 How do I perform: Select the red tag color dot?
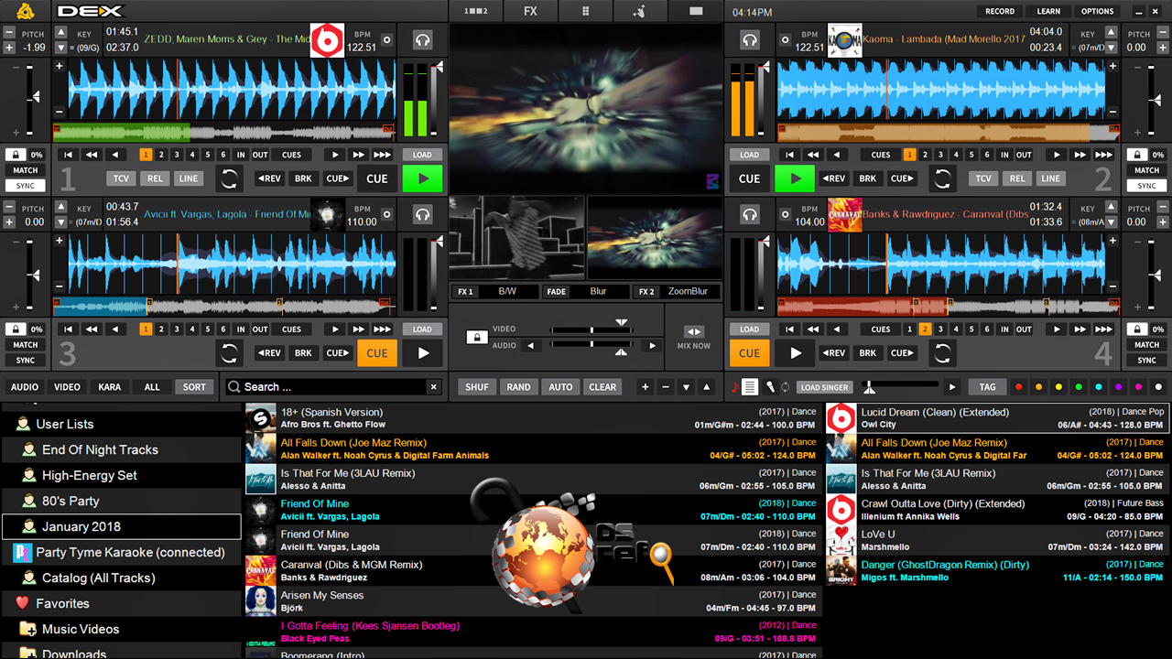click(1017, 387)
